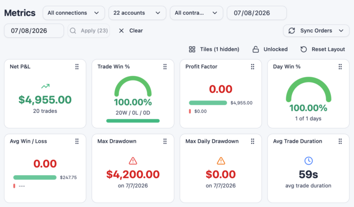Click the 1 of 1 days text
Viewport: 354px width, 207px height.
[x=308, y=119]
